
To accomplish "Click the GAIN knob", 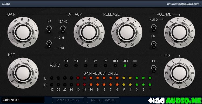I will click(x=23, y=32).
